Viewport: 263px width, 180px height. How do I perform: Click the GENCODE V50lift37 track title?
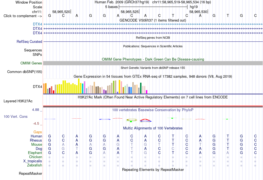pos(153,20)
